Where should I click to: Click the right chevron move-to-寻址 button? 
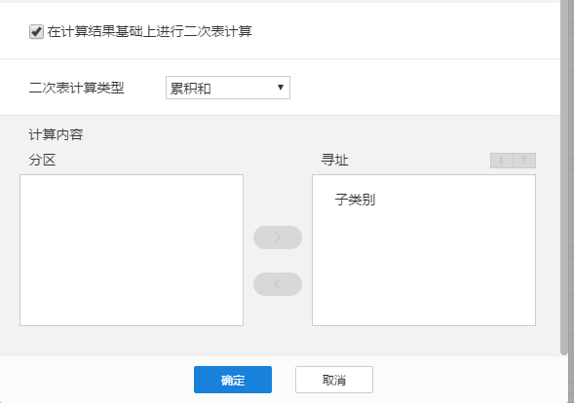point(278,238)
